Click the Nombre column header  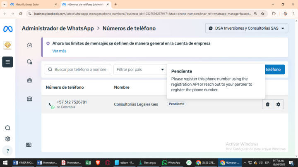tap(122, 87)
